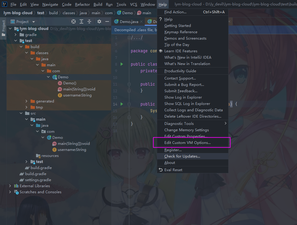Screen dimensions: 297x225
Task: Open the Tools menu
Action: (121, 4)
